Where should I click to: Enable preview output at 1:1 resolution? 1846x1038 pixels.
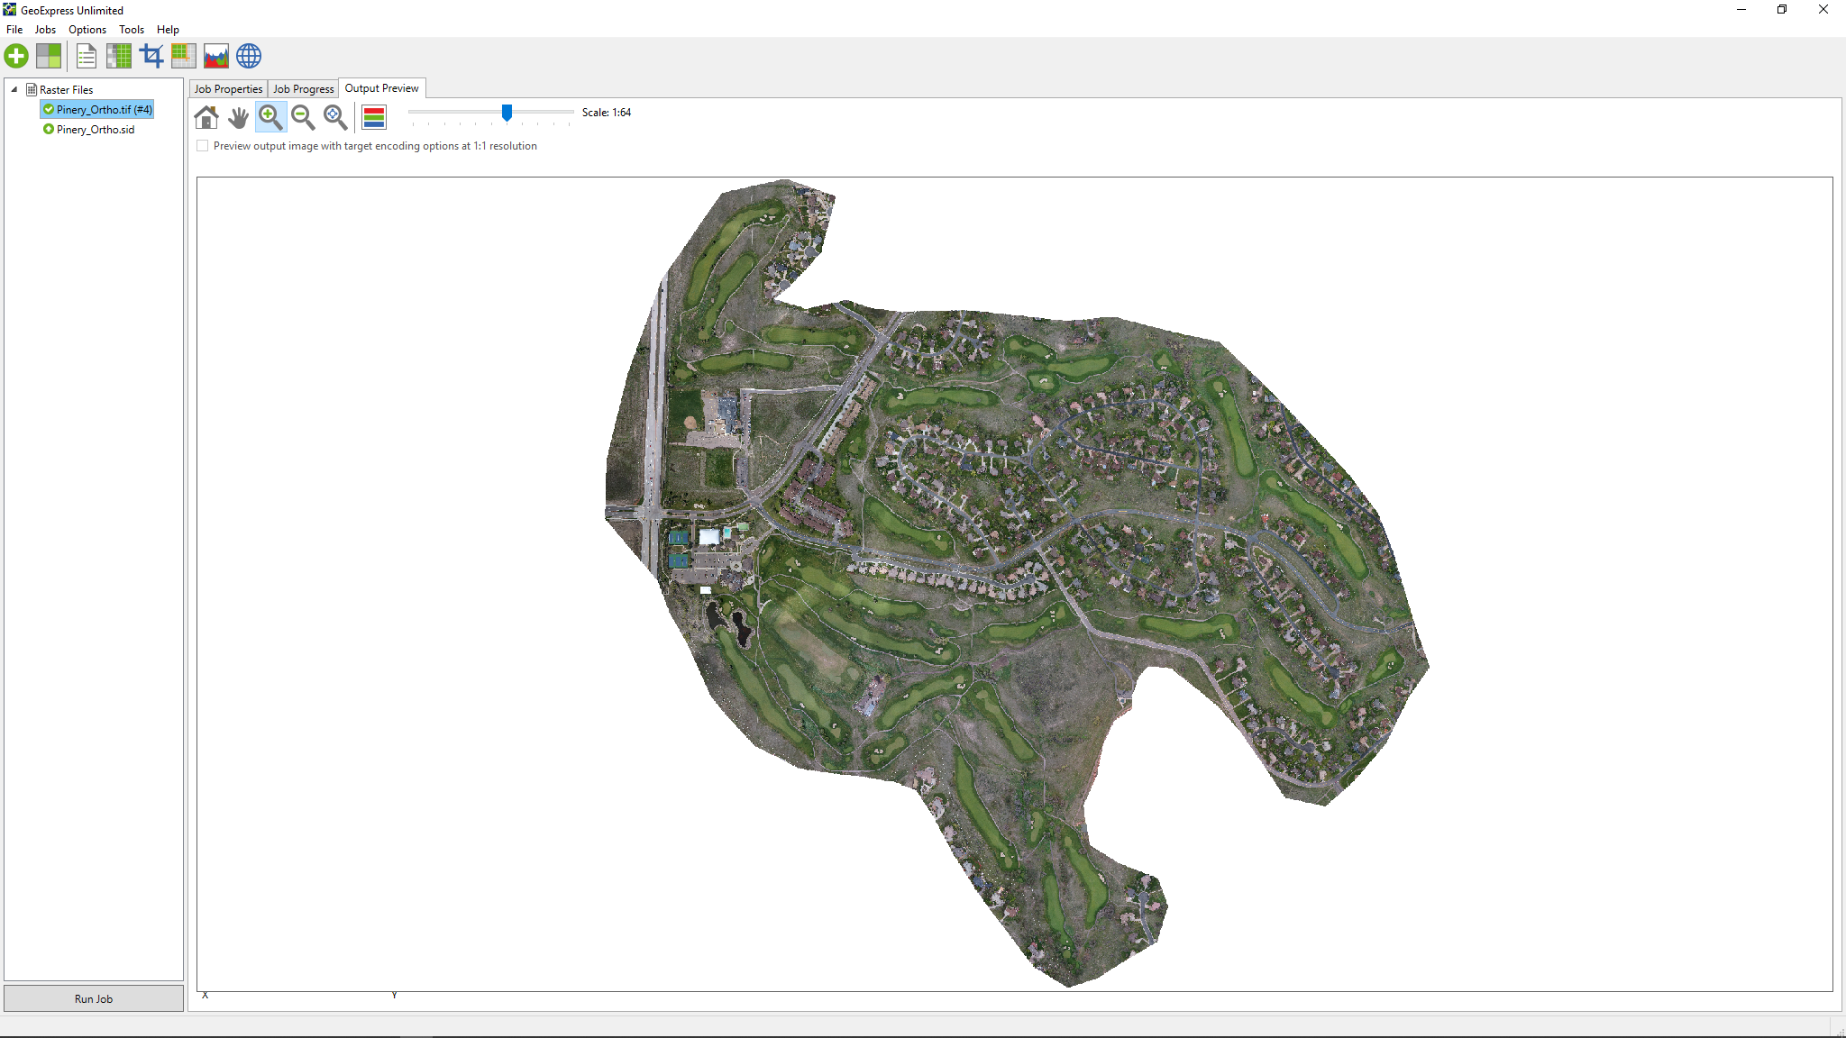202,145
